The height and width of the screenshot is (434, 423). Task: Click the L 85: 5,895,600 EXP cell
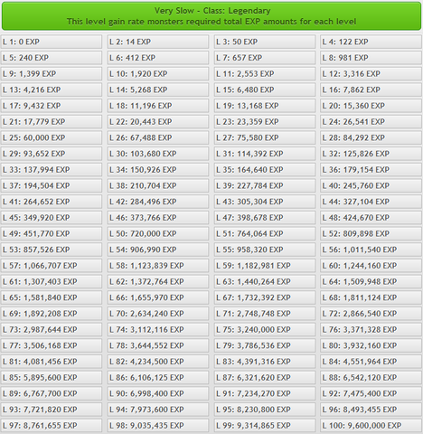[x=52, y=377]
